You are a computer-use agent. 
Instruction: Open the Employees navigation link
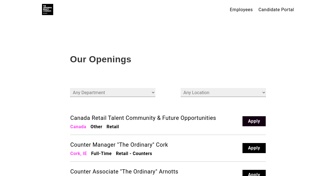(x=241, y=10)
